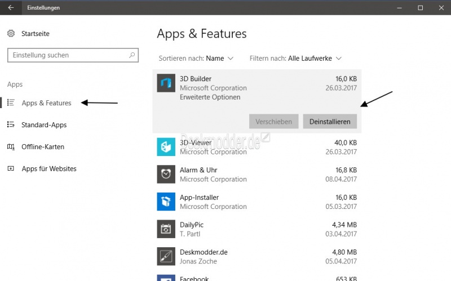The image size is (451, 281).
Task: Select the Alarm & Uhr clock icon
Action: pos(166,174)
